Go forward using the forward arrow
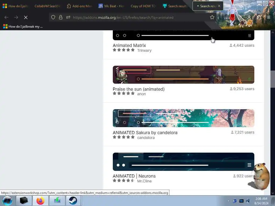The image size is (275, 206). pos(16,17)
